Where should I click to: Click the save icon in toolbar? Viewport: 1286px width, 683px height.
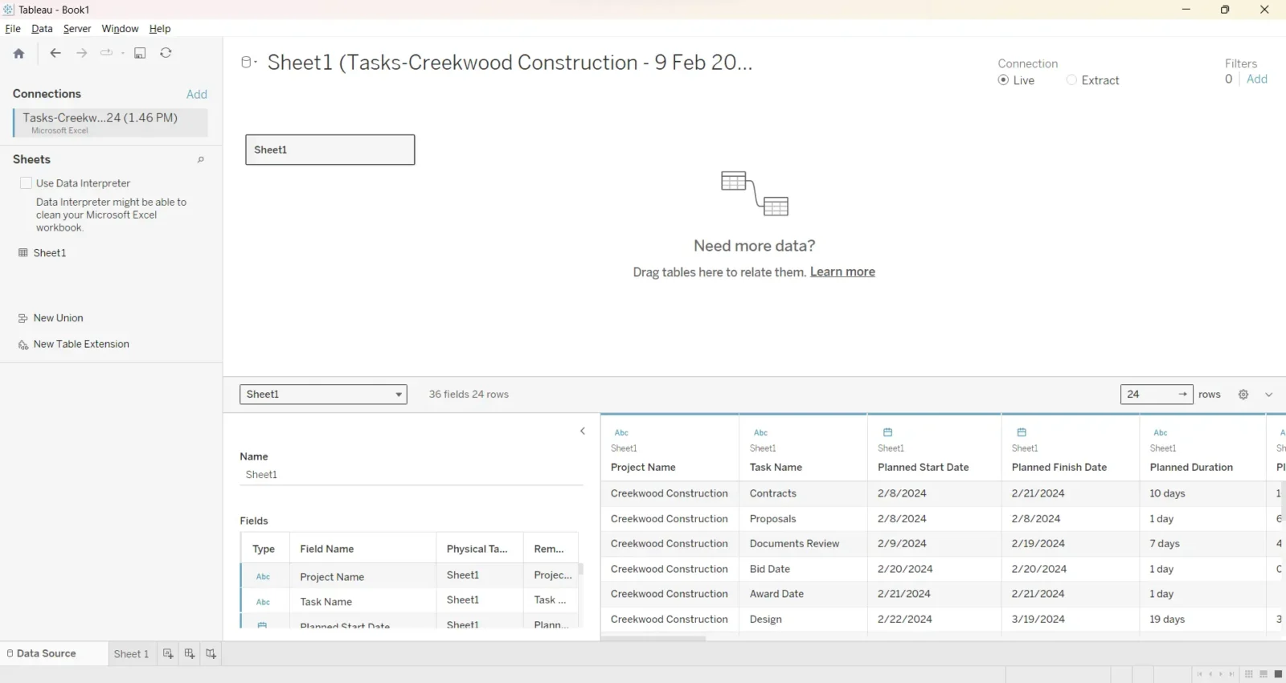(x=140, y=53)
